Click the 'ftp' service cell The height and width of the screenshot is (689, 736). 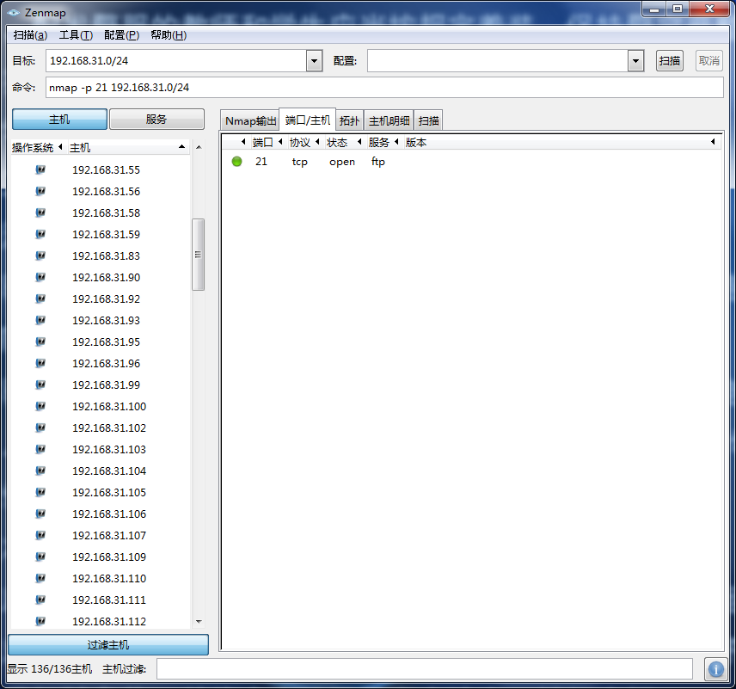click(x=377, y=162)
